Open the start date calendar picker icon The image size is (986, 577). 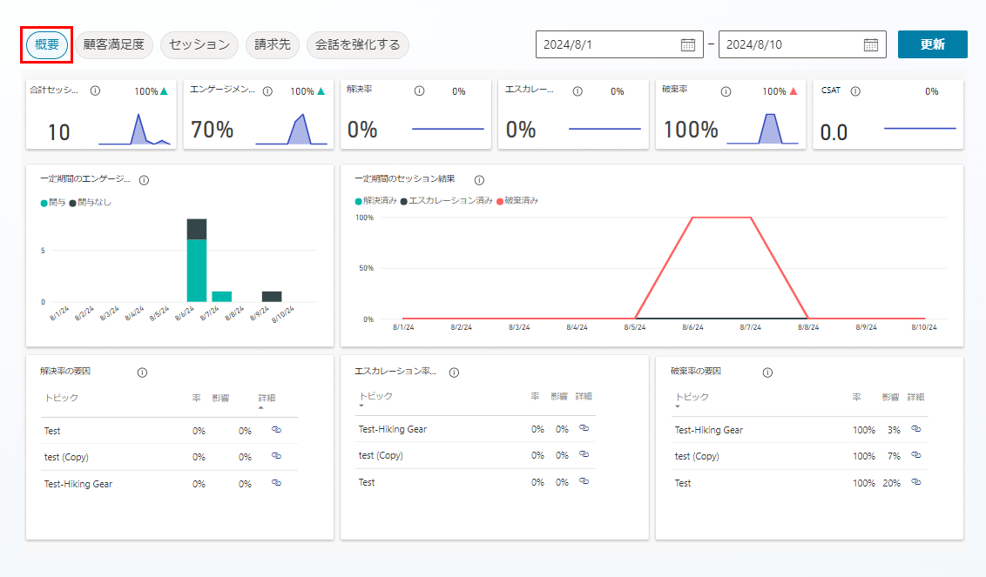(687, 44)
